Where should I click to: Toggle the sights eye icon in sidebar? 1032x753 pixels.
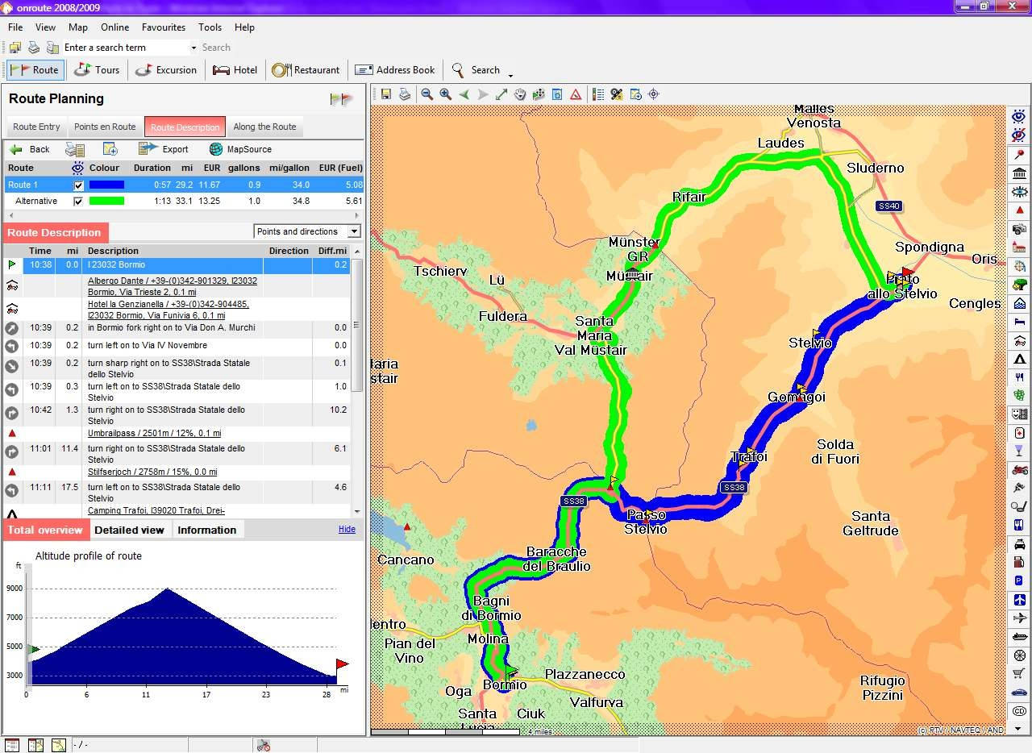[x=1019, y=192]
